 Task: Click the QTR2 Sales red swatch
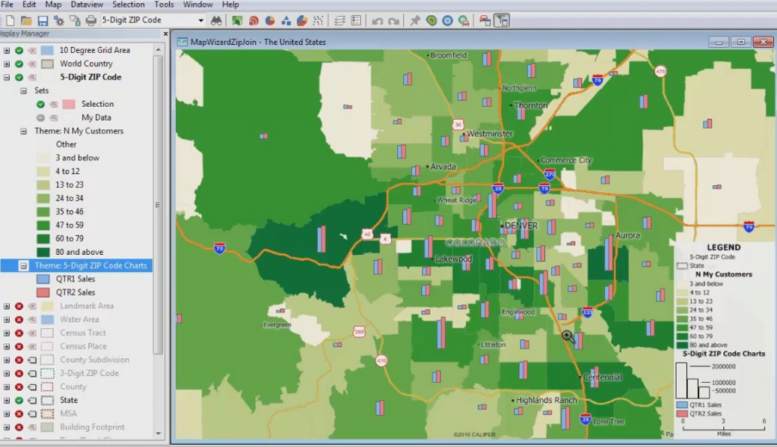click(x=43, y=292)
